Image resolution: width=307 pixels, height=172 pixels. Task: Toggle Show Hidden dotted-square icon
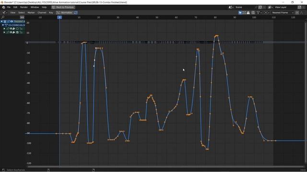(x=244, y=13)
